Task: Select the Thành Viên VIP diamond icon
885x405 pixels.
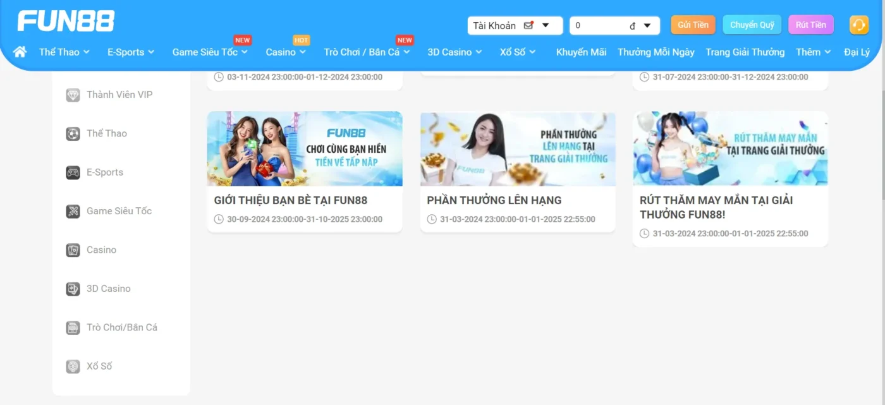Action: point(73,95)
